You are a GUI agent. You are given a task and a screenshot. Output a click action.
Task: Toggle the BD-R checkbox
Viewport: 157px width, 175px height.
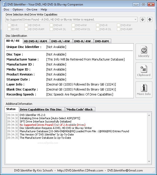pyautogui.click(x=9, y=25)
